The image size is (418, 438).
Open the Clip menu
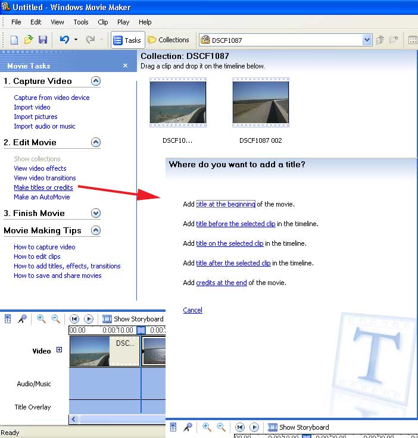pyautogui.click(x=103, y=22)
